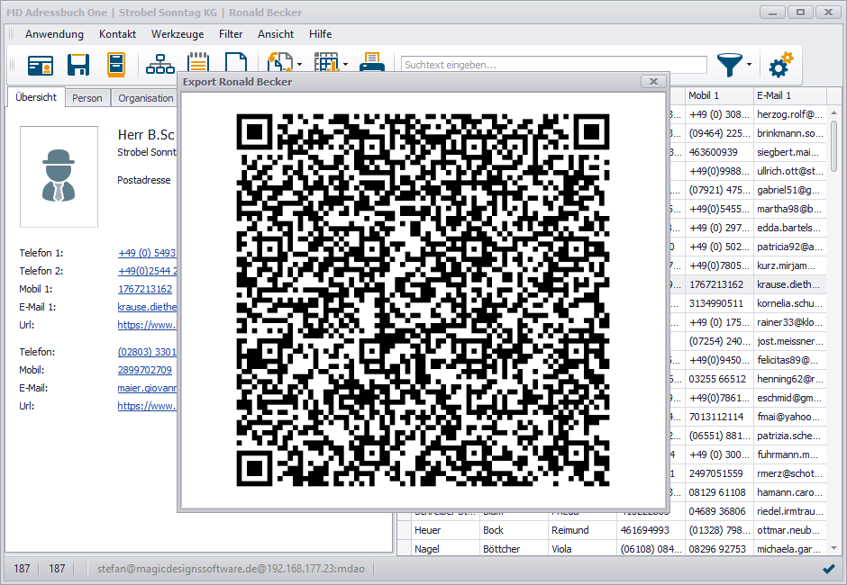Expand the table grid dropdown arrow

pyautogui.click(x=345, y=65)
